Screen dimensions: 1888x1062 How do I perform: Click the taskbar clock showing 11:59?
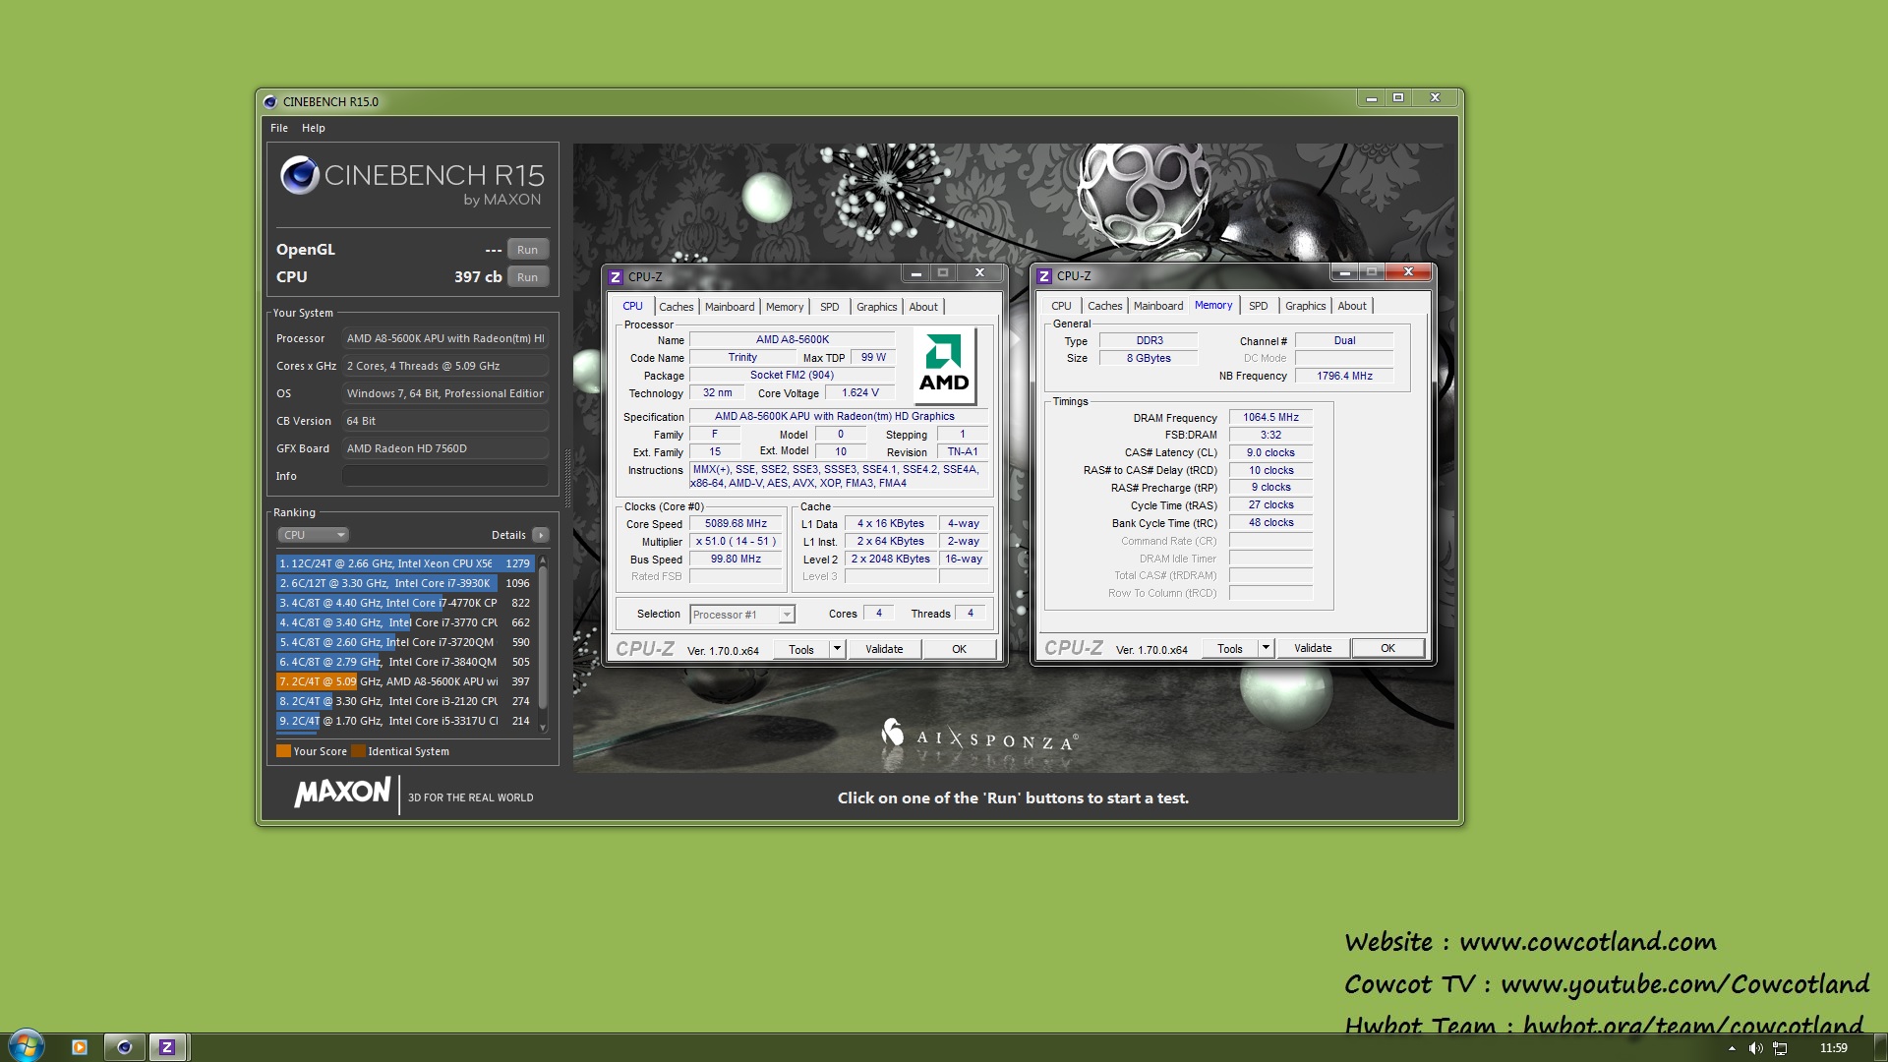(x=1833, y=1048)
